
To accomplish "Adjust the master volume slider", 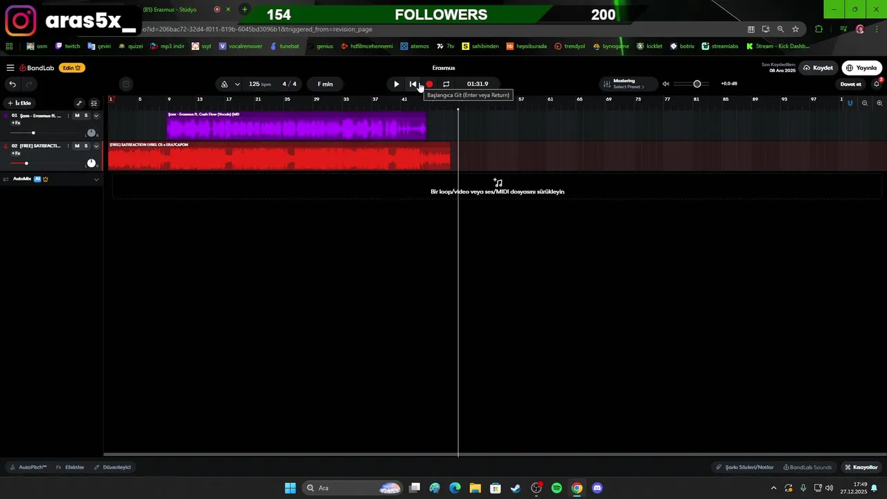I will point(697,84).
